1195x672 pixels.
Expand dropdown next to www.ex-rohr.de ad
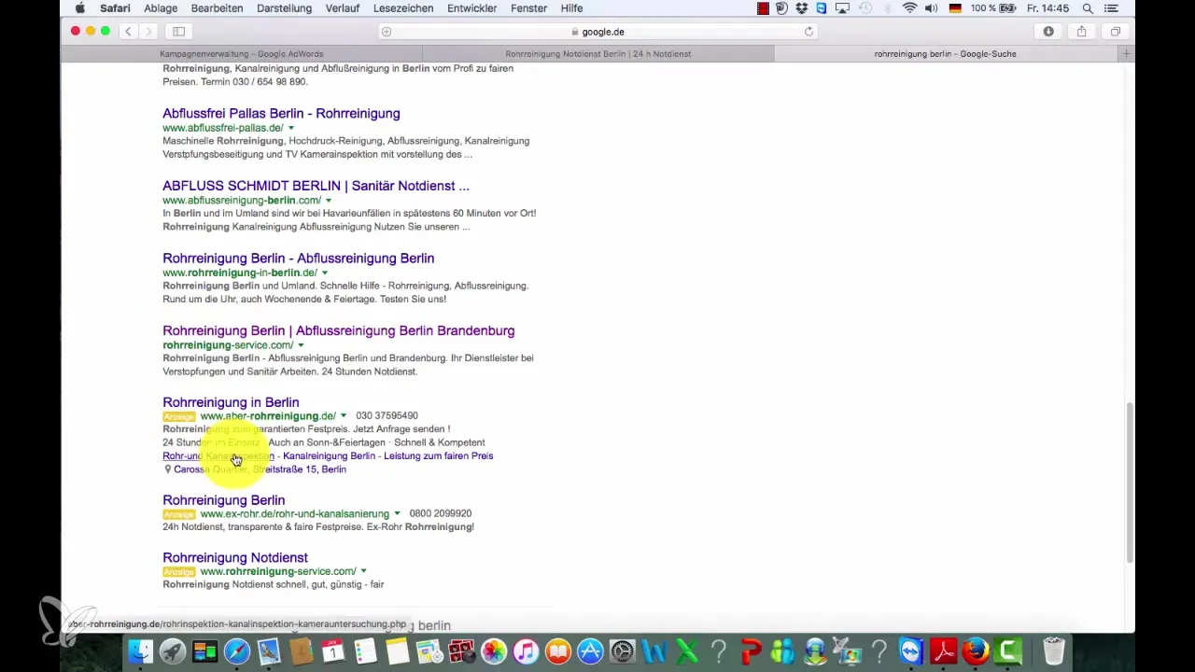397,514
